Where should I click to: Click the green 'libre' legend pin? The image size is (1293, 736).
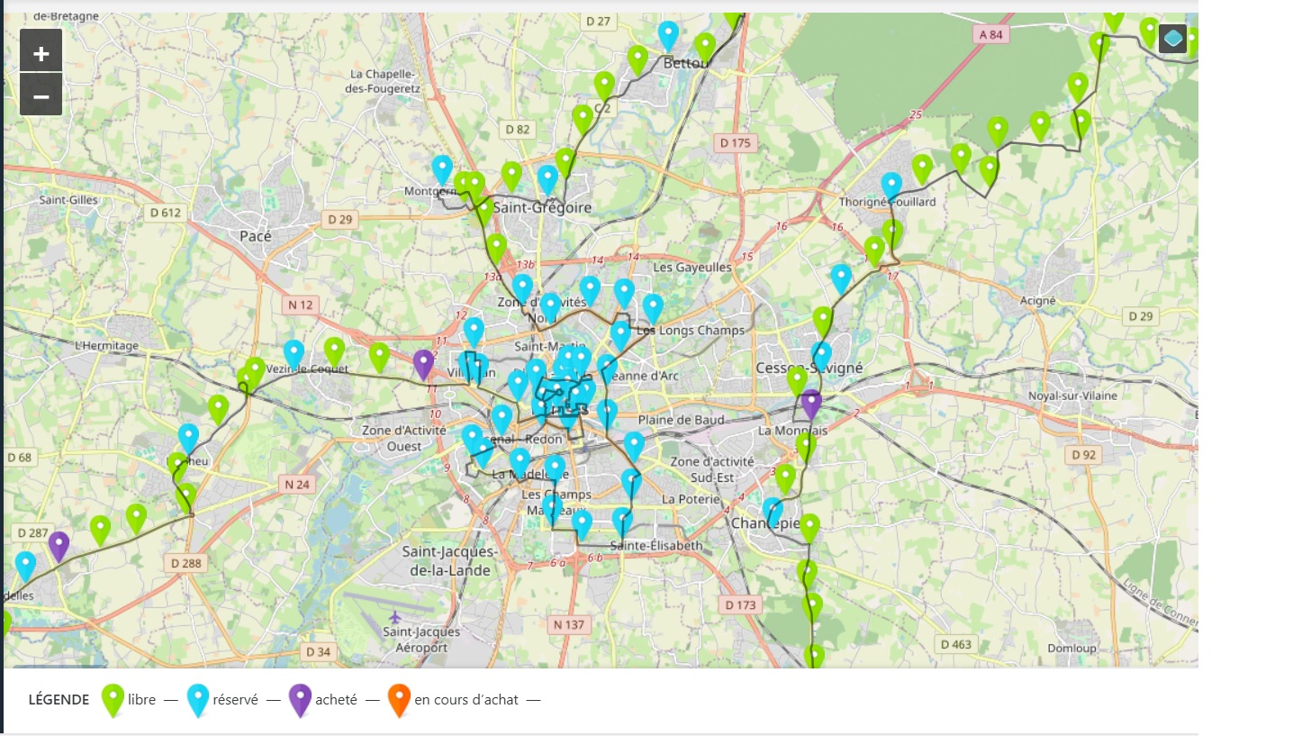113,698
